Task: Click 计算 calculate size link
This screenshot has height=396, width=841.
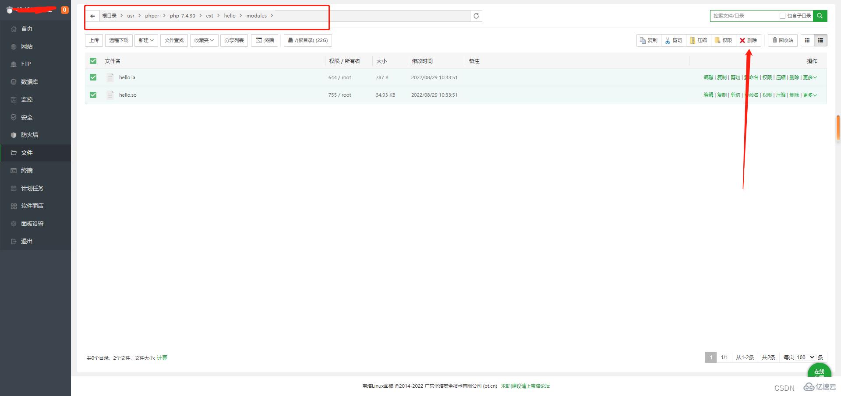Action: [x=162, y=357]
